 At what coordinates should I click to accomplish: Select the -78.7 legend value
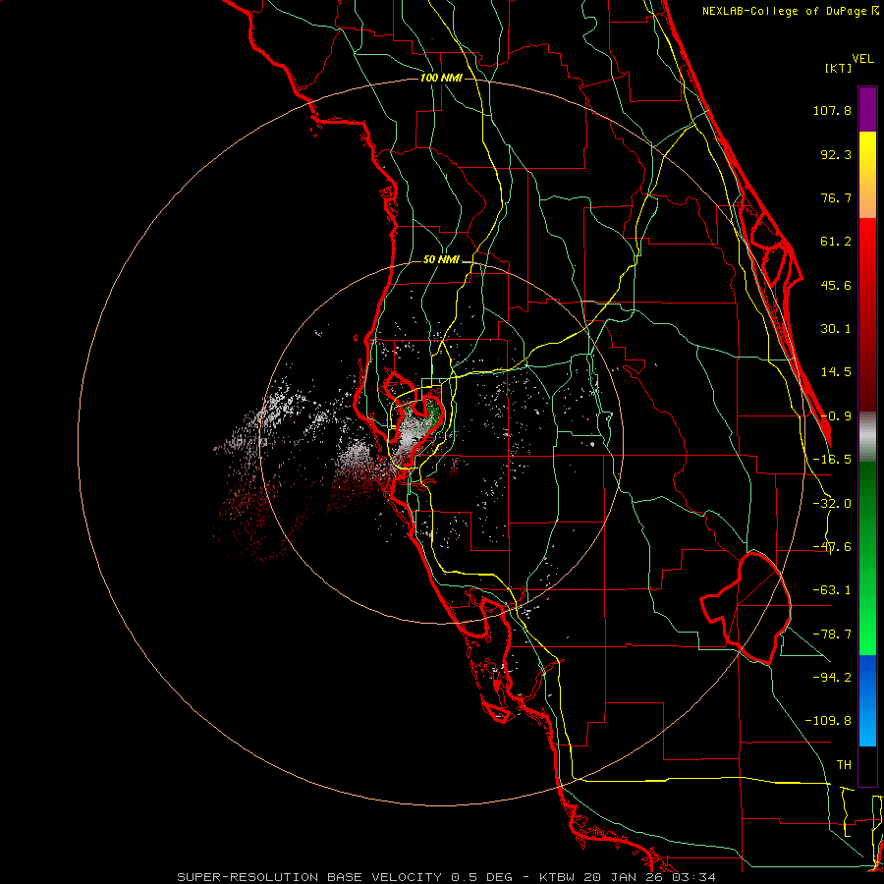pos(832,635)
